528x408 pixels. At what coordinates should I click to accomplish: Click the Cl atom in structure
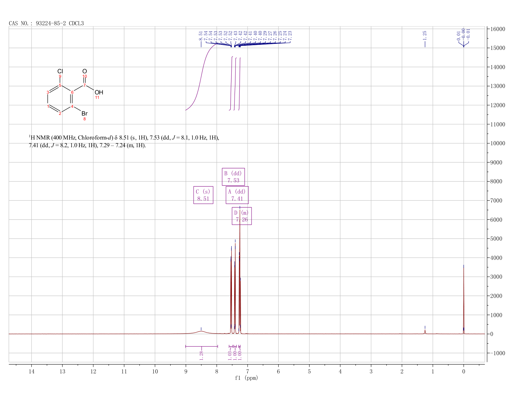click(60, 71)
